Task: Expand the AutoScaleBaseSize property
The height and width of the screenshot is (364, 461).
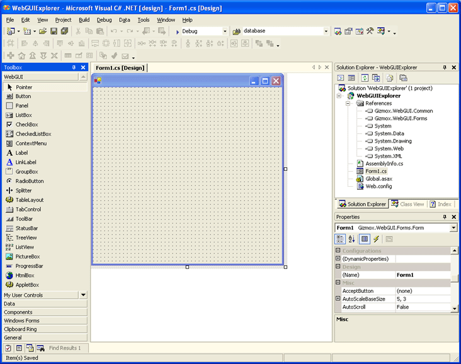Action: coord(338,299)
